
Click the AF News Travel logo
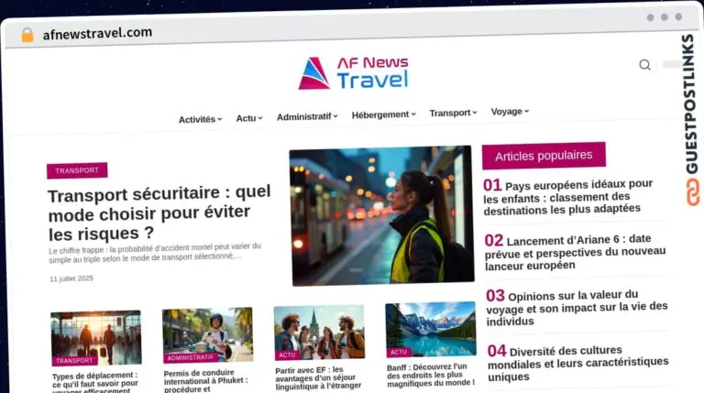tap(354, 73)
